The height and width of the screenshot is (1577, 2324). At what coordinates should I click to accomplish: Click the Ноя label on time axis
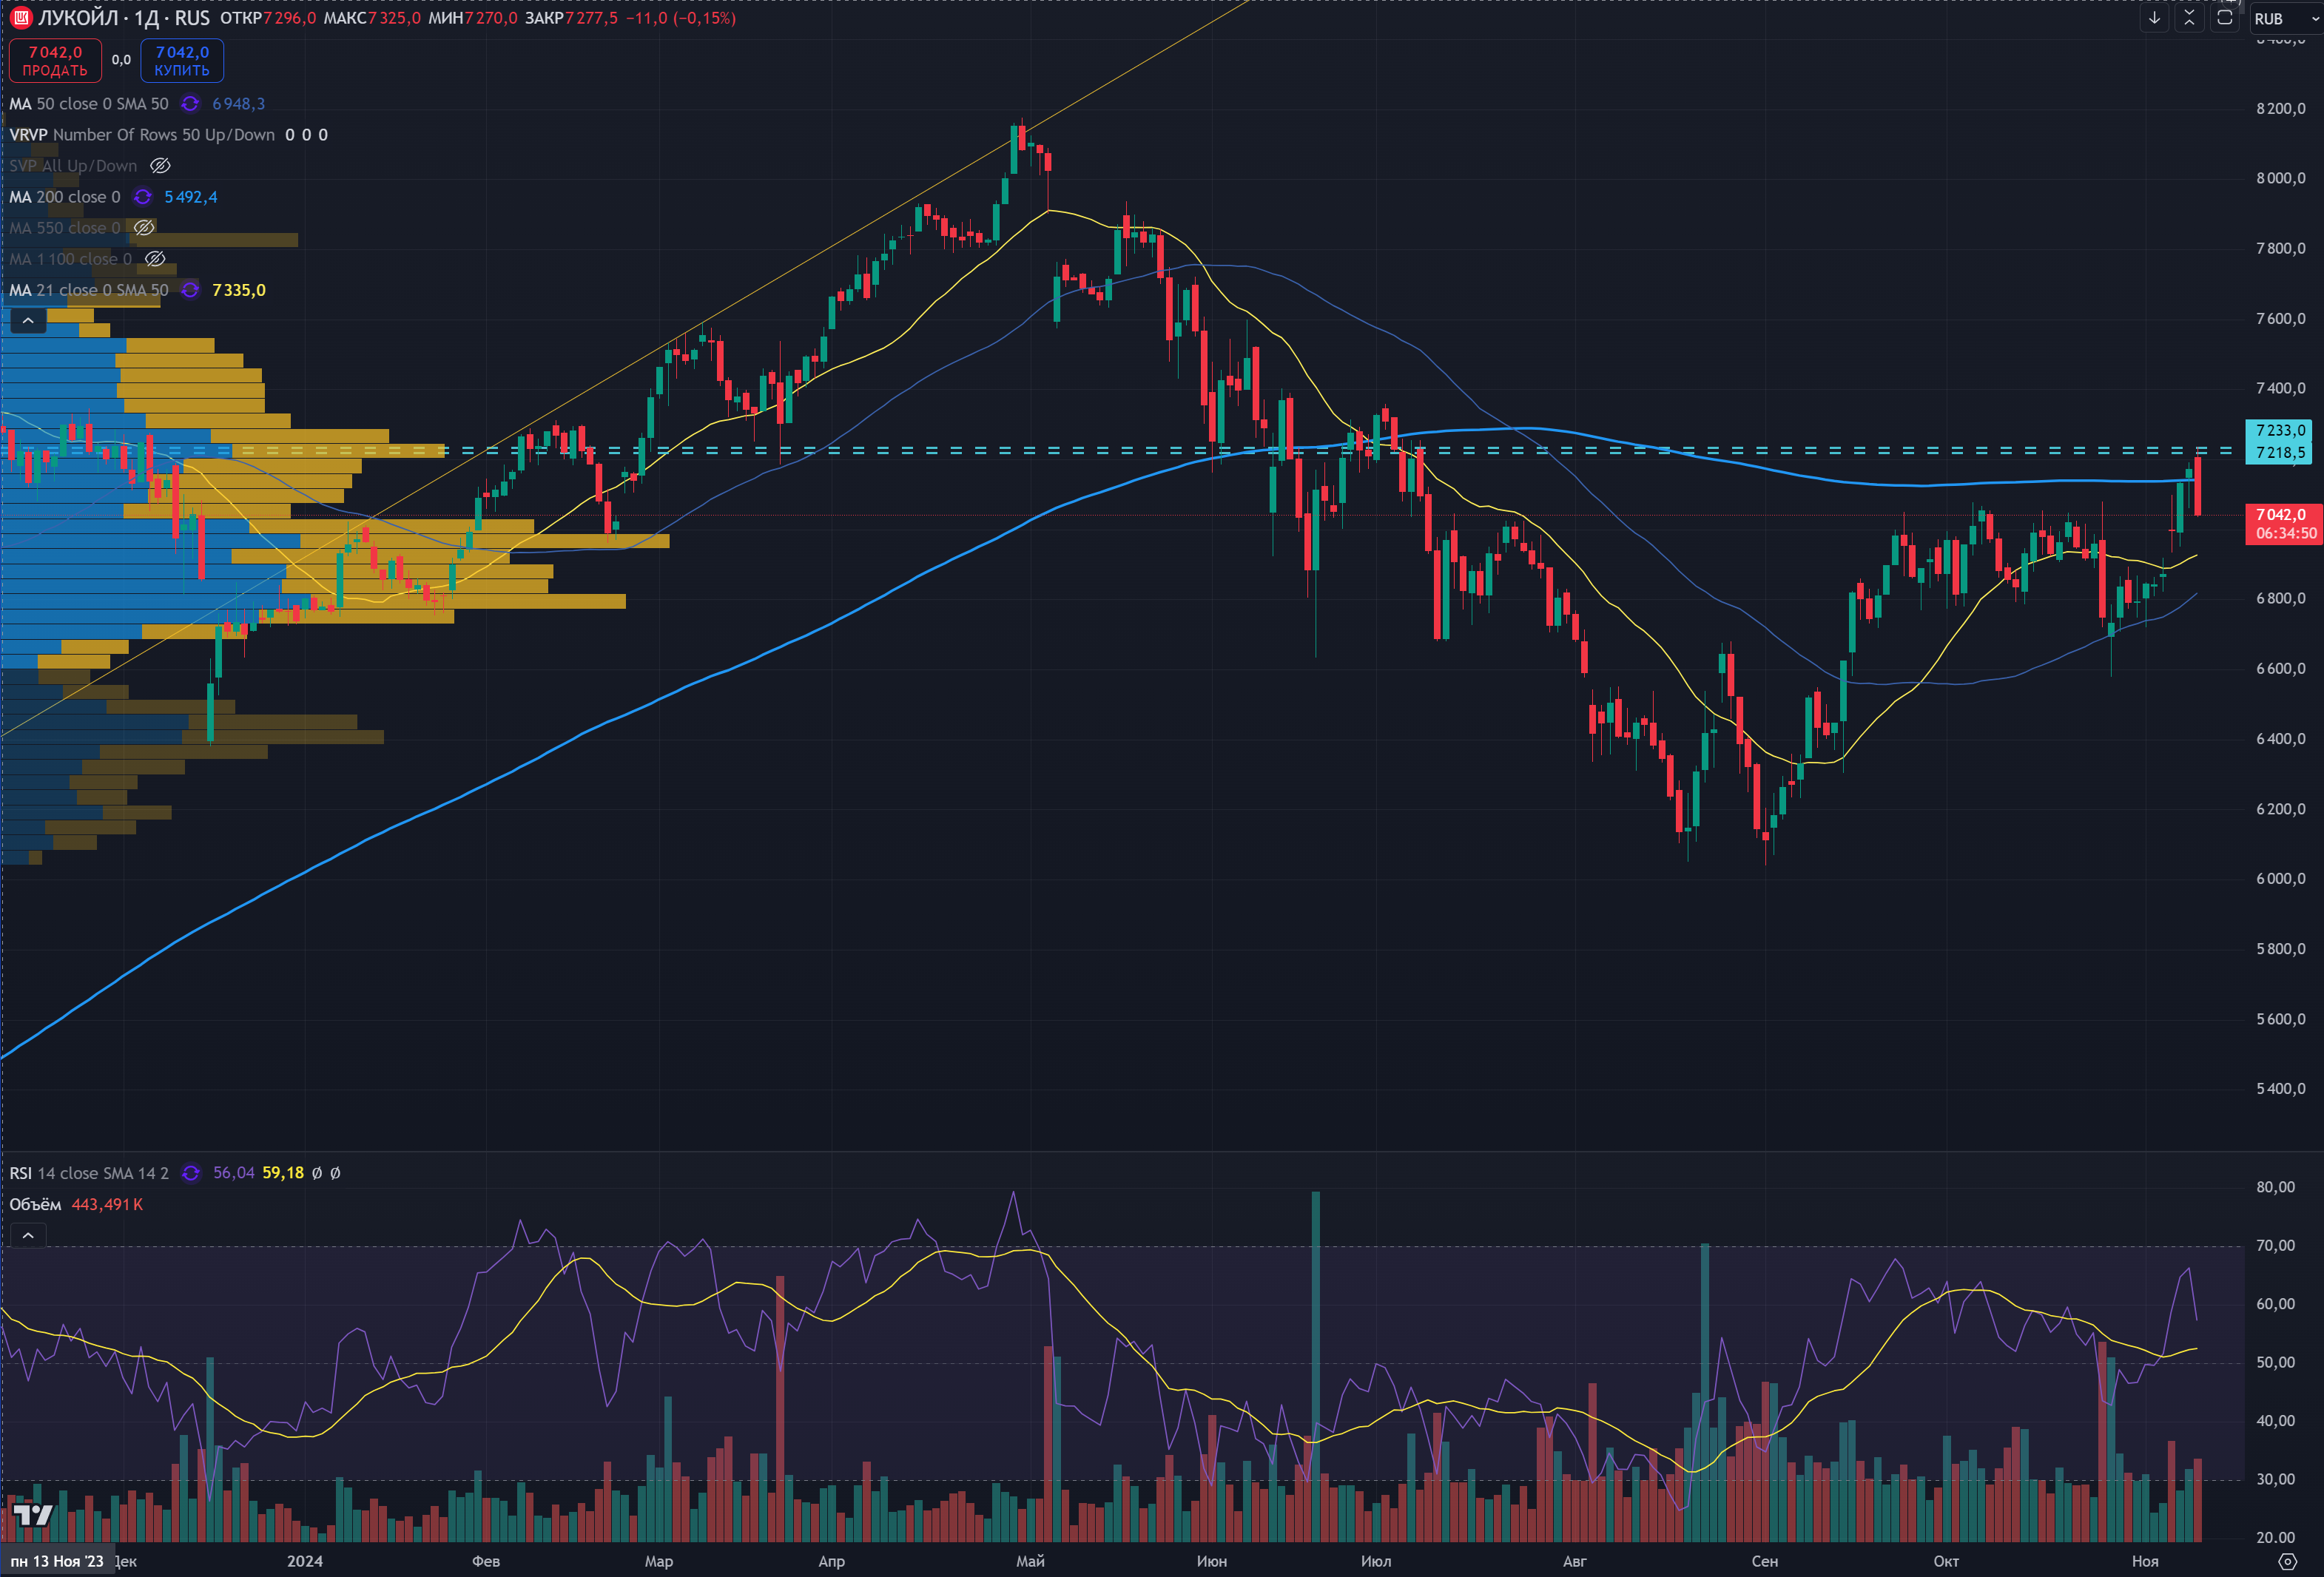point(2145,1561)
